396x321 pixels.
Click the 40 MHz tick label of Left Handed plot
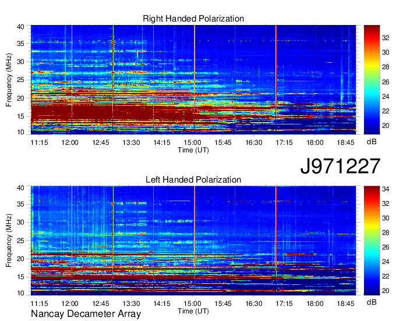pos(20,188)
